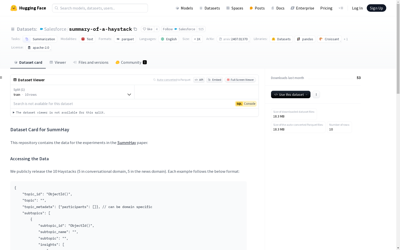Click the summary-of-a-haystack dataset title
This screenshot has height=250, width=400.
pos(100,29)
